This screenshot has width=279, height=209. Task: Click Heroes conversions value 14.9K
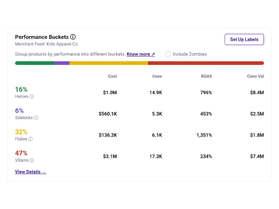pyautogui.click(x=156, y=93)
